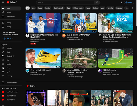Click in the Search input field
Image resolution: width=137 pixels, height=106 pixels.
pos(65,3)
